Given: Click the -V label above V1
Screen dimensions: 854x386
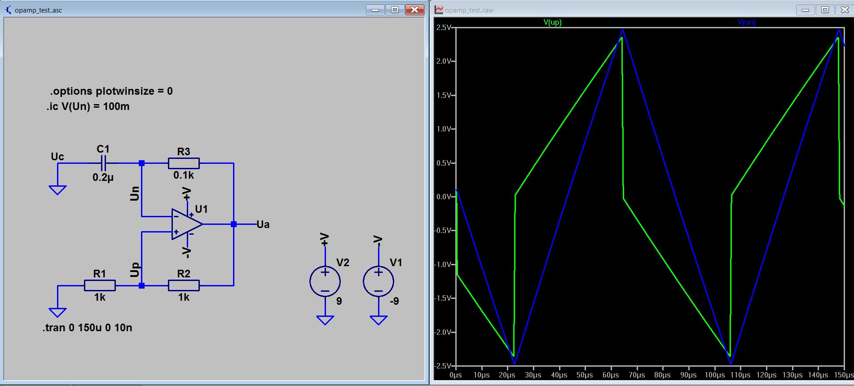Looking at the screenshot, I should pos(378,241).
